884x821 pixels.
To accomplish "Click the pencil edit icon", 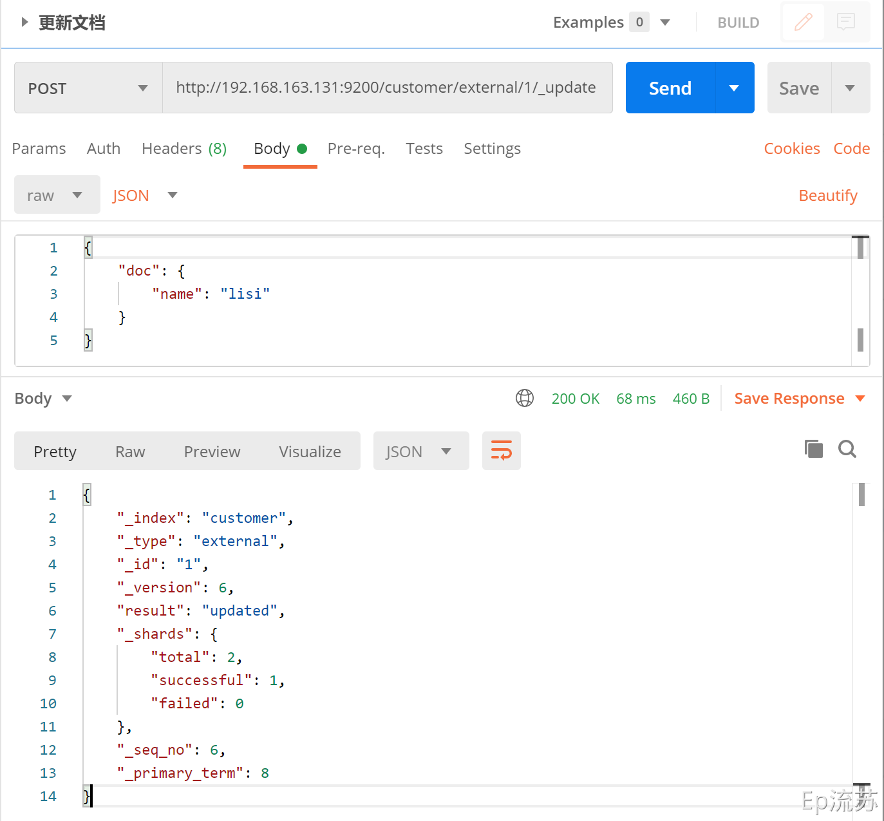I will (x=803, y=23).
